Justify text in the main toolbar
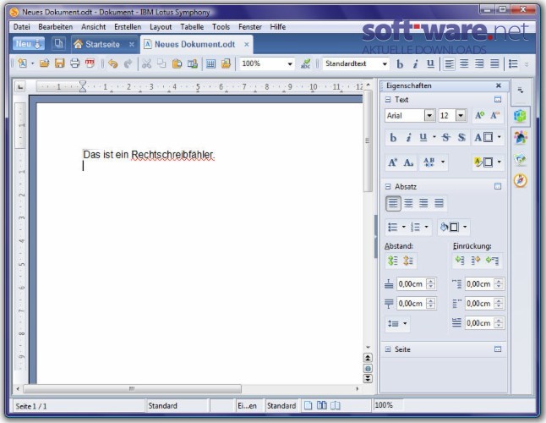Viewport: 546px width, 423px height. tap(494, 63)
